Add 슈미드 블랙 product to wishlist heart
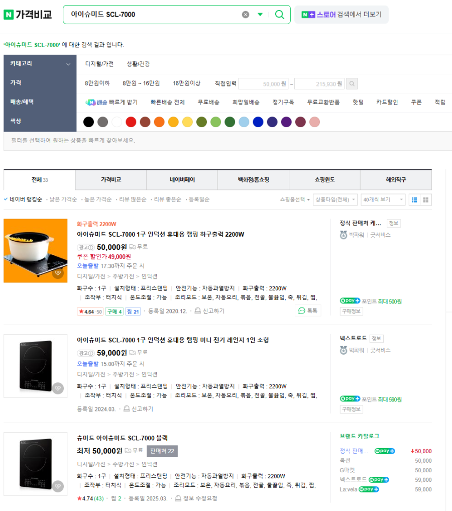Screen dimensions: 452x511 click(58, 486)
